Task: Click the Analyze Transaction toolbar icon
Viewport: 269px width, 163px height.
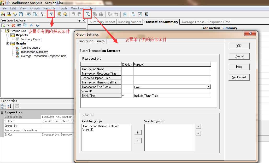Action: click(x=59, y=14)
